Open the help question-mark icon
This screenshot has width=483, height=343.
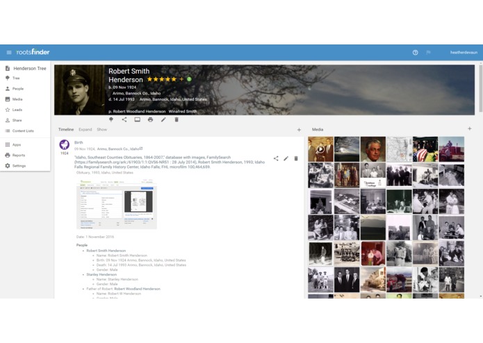pyautogui.click(x=415, y=53)
